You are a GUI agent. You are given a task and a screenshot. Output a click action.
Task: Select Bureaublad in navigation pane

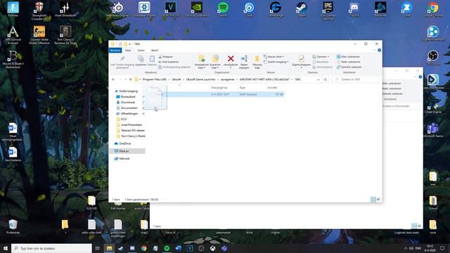pos(128,97)
